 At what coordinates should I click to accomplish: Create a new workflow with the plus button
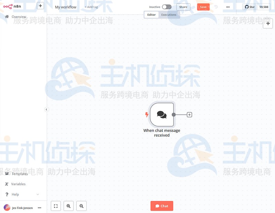[x=41, y=5]
